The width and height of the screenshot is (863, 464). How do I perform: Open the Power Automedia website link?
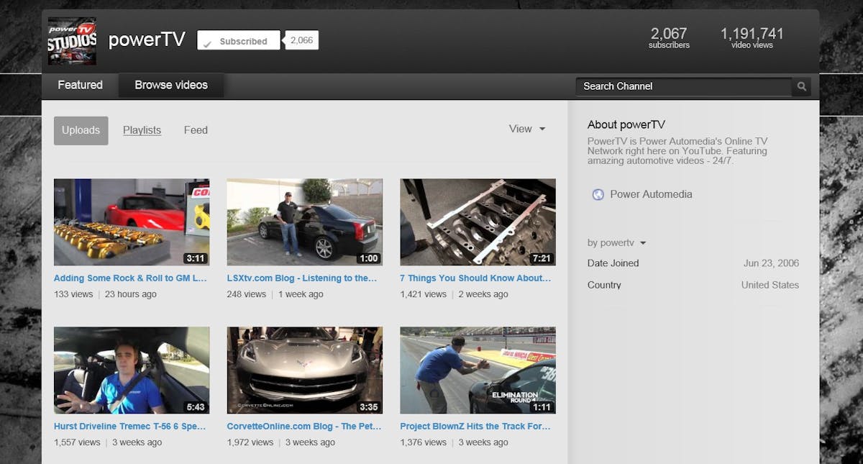(651, 194)
